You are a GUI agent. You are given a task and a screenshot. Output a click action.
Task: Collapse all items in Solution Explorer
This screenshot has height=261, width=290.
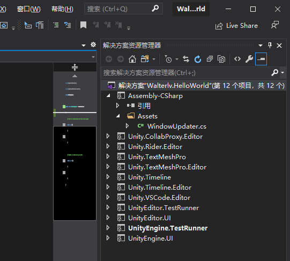pyautogui.click(x=210, y=59)
